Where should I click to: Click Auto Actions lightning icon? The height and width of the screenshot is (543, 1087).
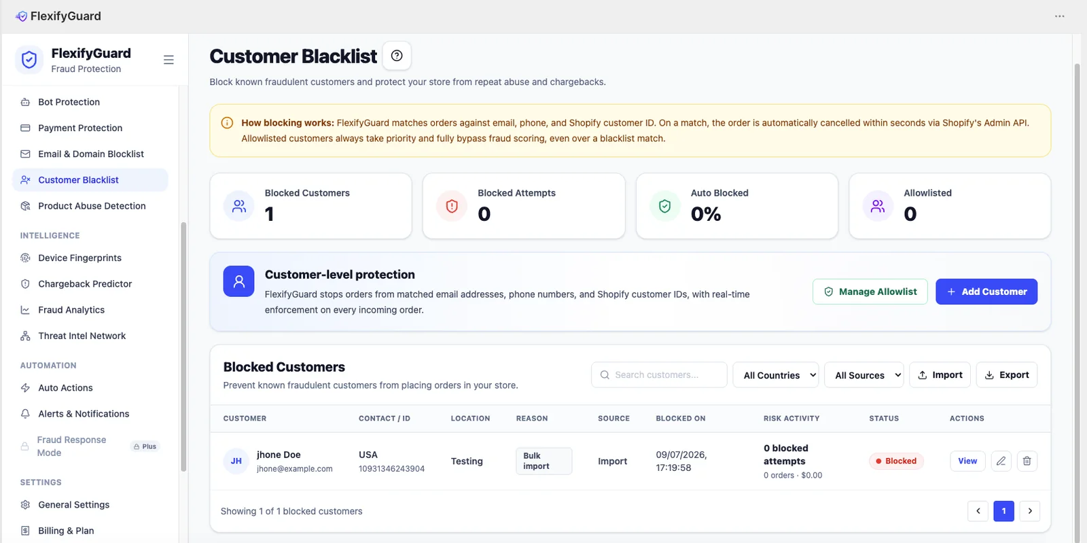(x=25, y=388)
